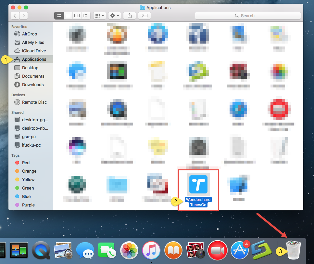This screenshot has height=264, width=314.
Task: Switch to list view
Action: (68, 15)
